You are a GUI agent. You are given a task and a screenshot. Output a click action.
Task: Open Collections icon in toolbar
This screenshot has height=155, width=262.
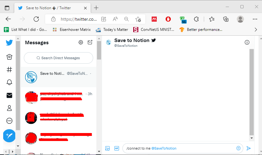(226, 19)
